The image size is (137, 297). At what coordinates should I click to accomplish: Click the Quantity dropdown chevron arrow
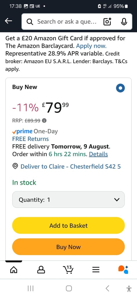point(117,200)
